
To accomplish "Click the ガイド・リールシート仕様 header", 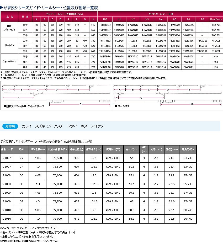I will [161, 14].
